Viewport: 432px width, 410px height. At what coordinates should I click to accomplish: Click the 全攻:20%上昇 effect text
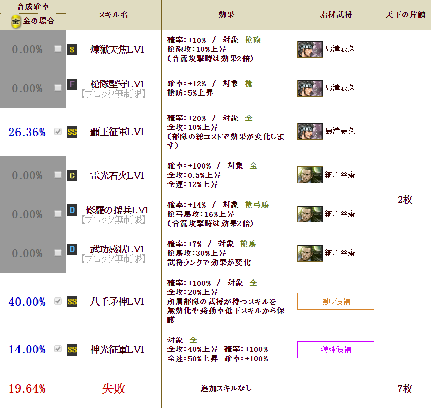click(x=193, y=292)
